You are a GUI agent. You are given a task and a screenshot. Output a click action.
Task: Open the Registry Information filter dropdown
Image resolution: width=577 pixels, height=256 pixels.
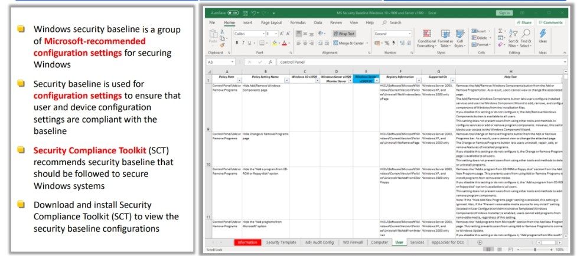coord(418,80)
